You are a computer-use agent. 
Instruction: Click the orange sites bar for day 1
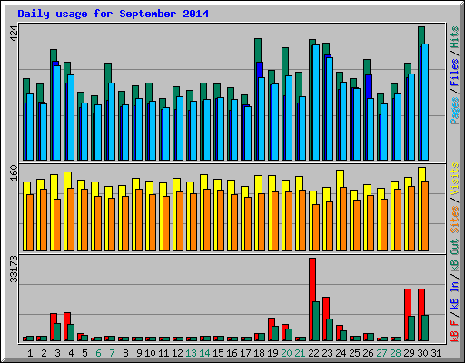click(30, 222)
